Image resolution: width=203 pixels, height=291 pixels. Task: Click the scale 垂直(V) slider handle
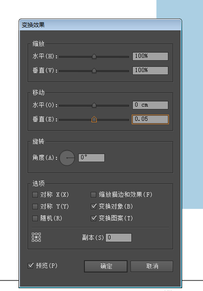pos(94,71)
